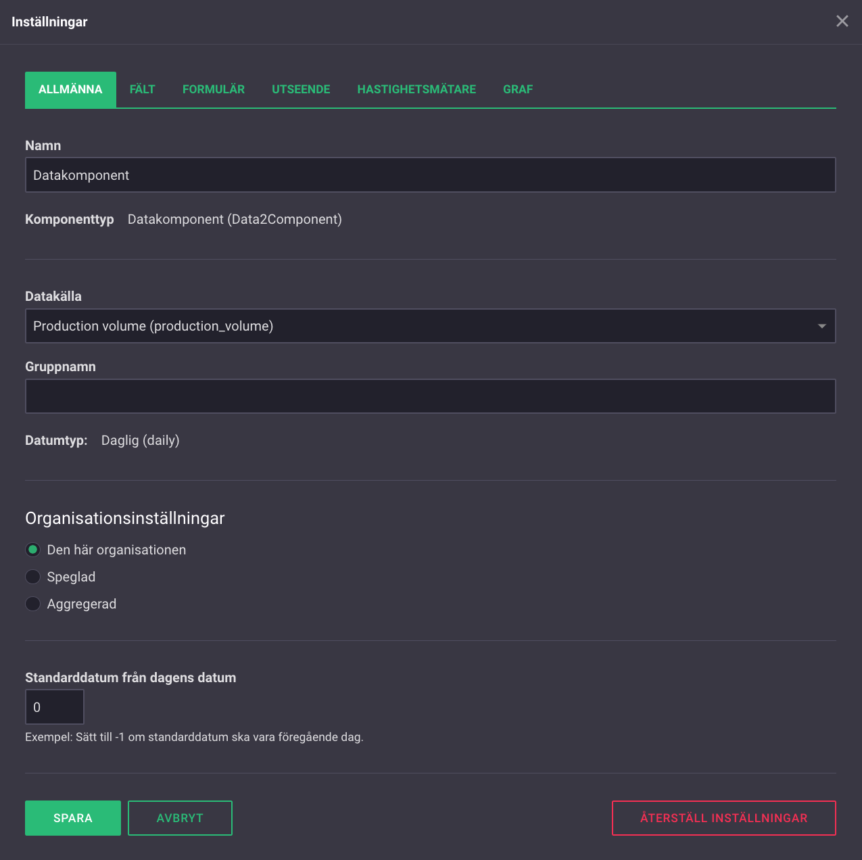The image size is (862, 860).
Task: Click the Namn text field
Action: coord(430,175)
